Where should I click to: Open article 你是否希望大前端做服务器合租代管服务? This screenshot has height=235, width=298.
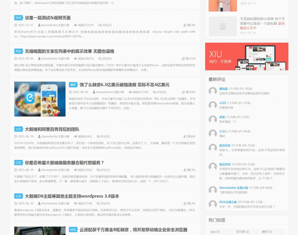pos(64,163)
